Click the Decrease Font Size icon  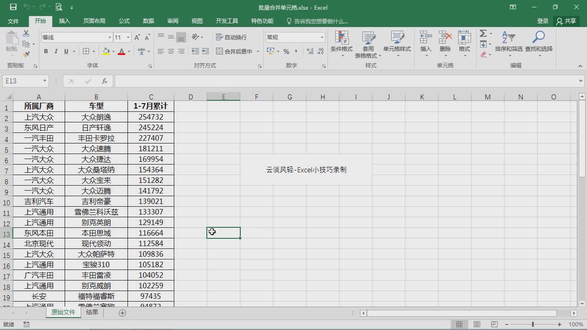pos(147,38)
